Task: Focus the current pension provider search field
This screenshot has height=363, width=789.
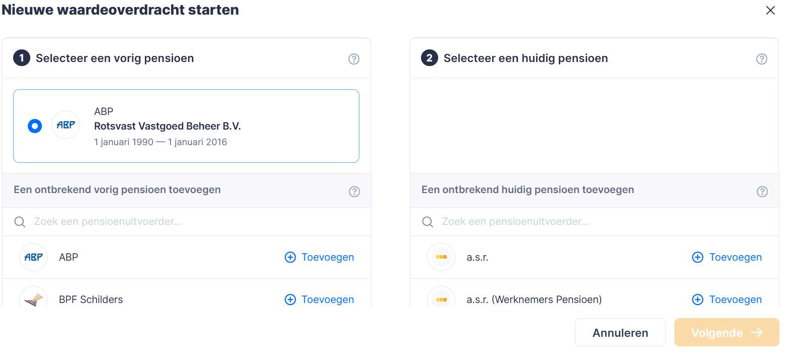Action: coord(601,222)
